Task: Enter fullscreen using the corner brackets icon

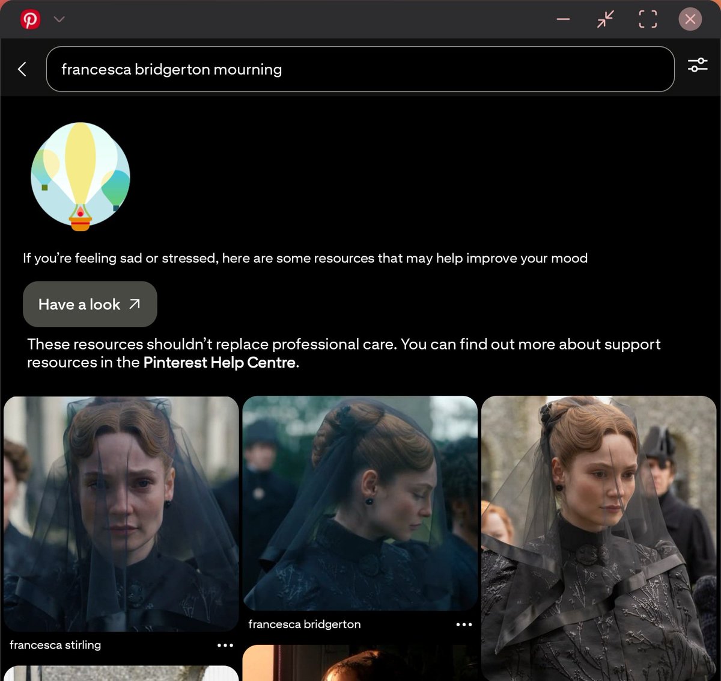Action: tap(648, 19)
